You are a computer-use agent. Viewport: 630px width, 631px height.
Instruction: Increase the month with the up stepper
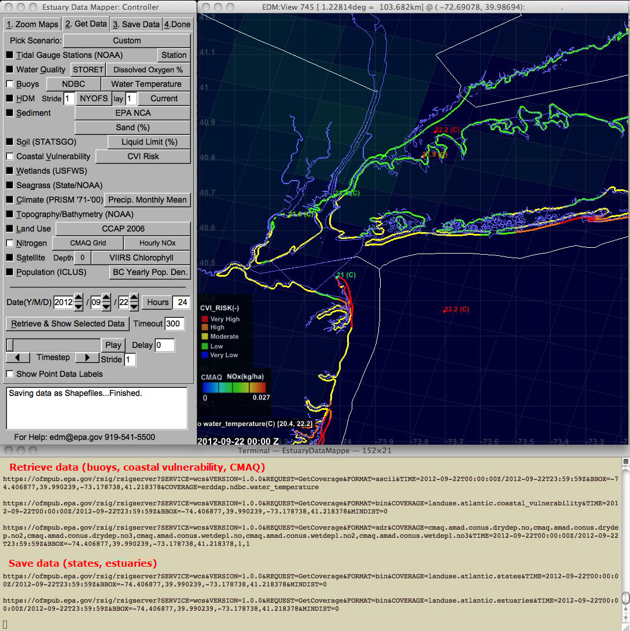click(x=106, y=298)
